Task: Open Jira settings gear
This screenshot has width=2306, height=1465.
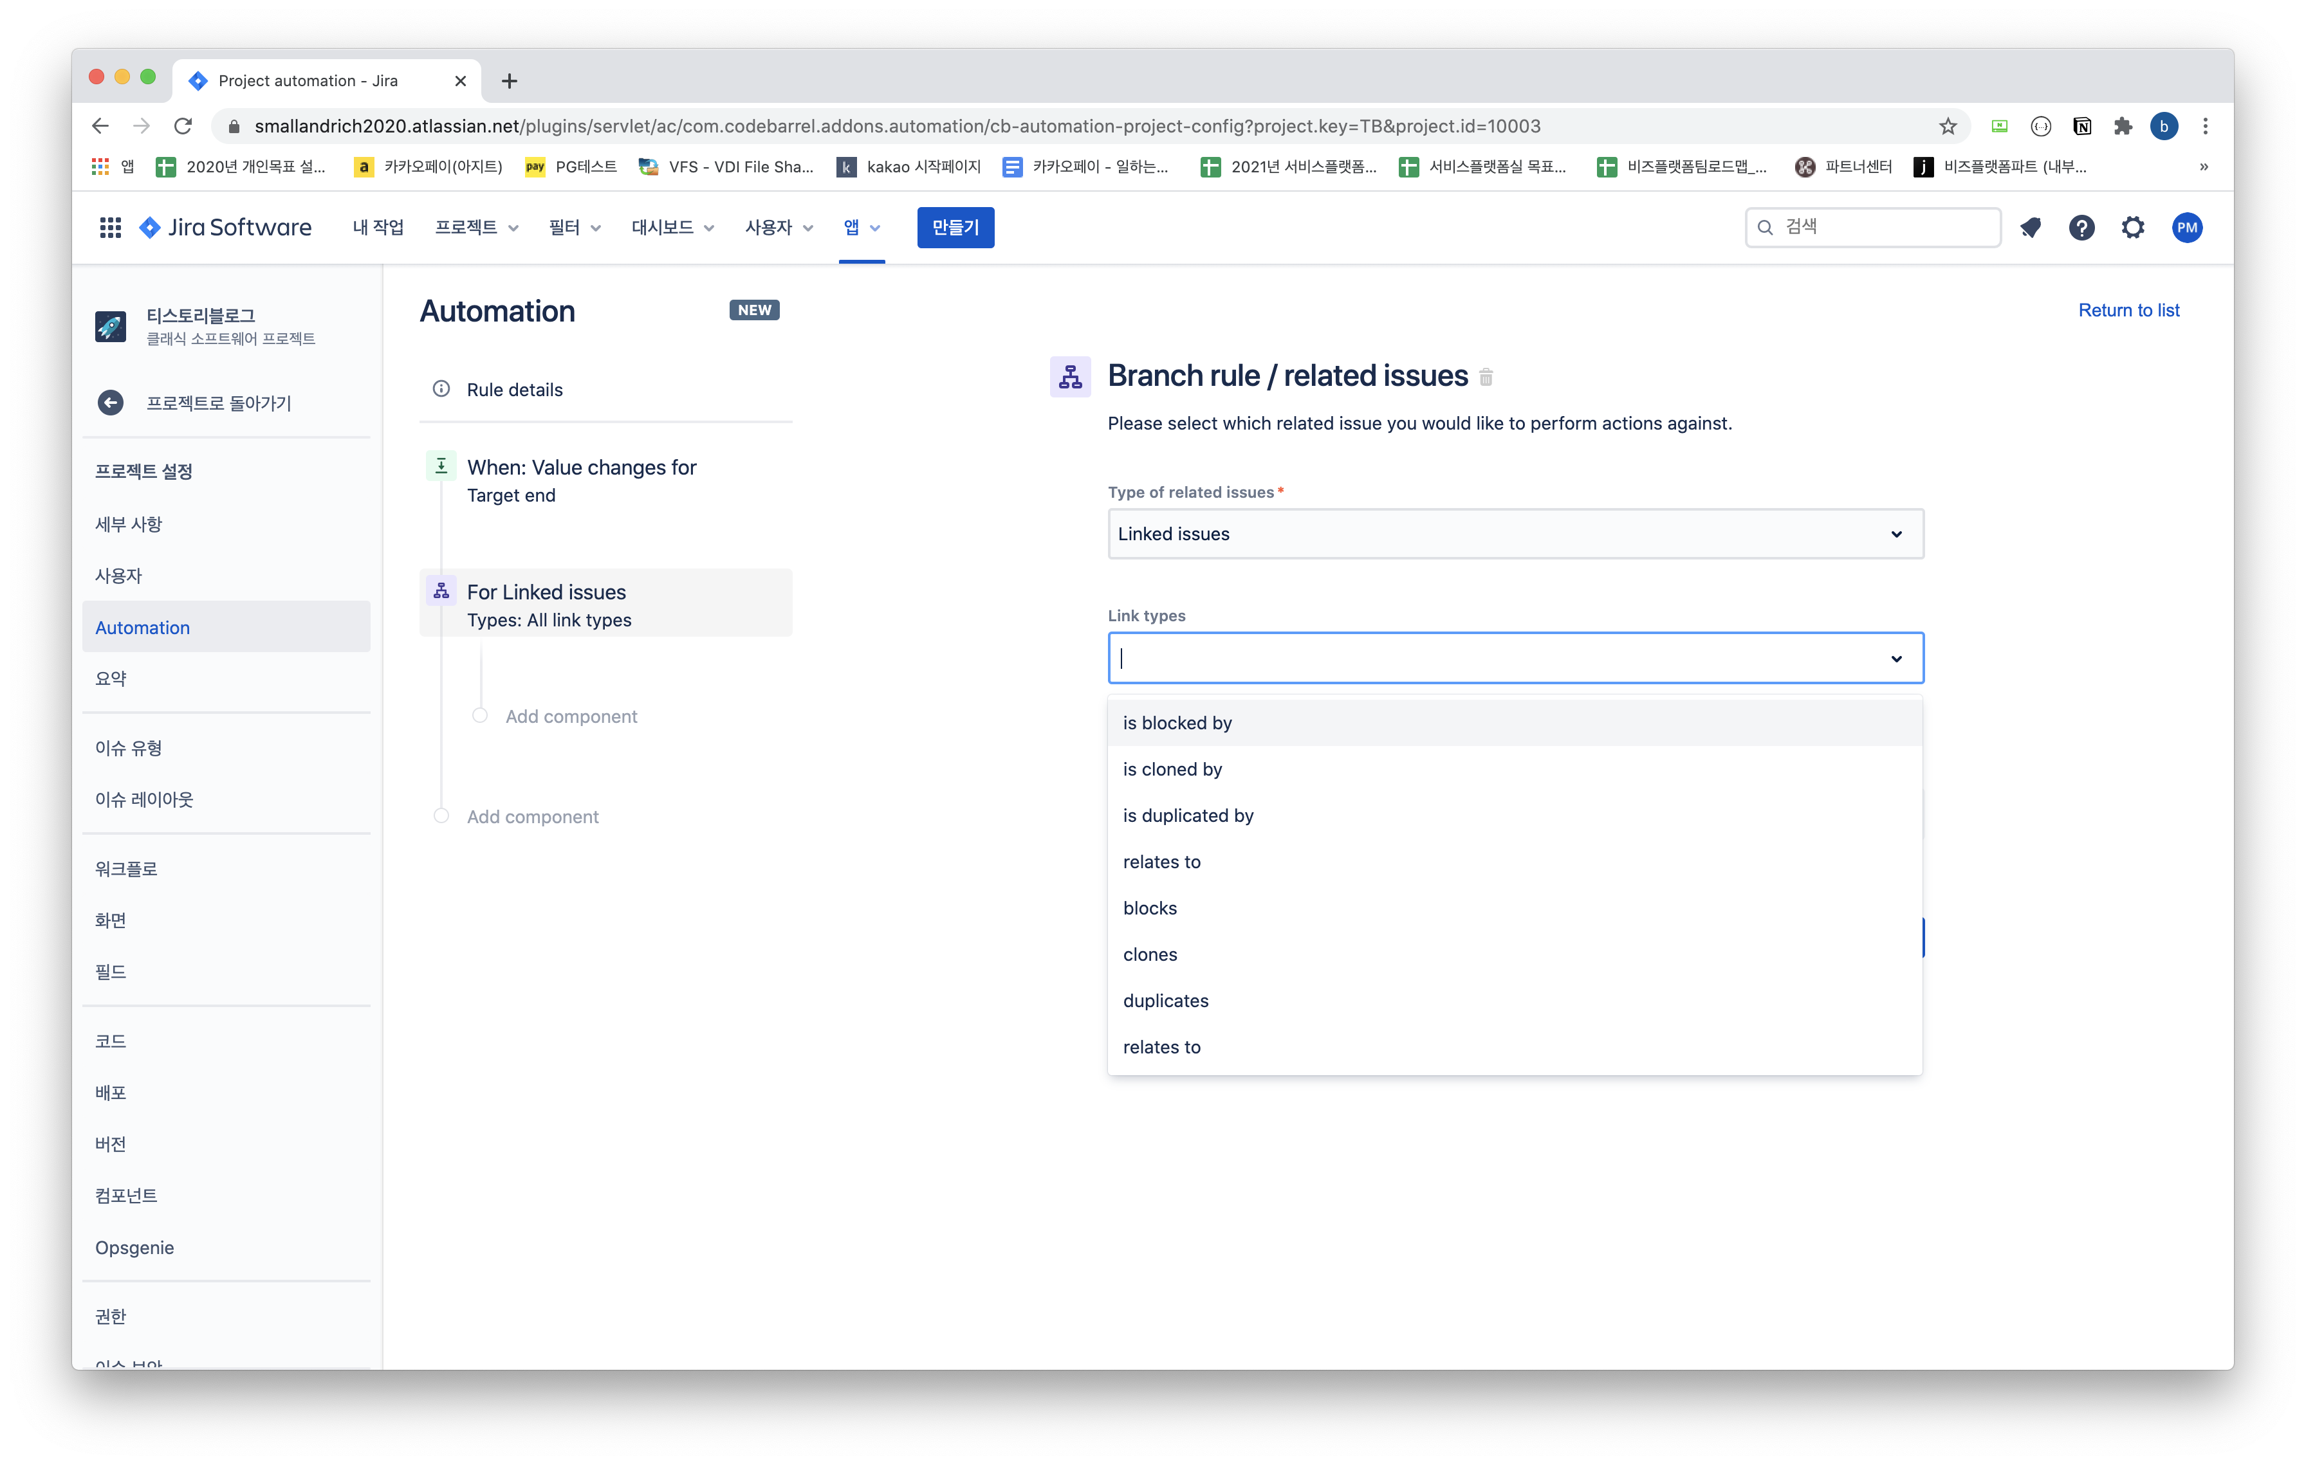Action: point(2133,228)
